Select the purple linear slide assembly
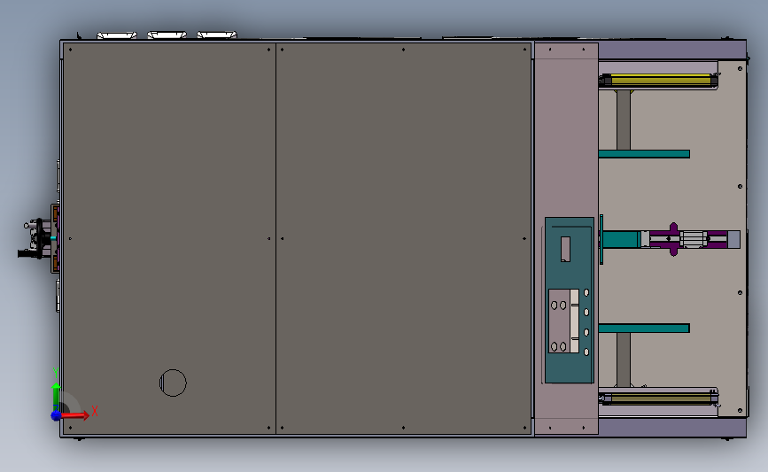The image size is (768, 472). (x=691, y=239)
